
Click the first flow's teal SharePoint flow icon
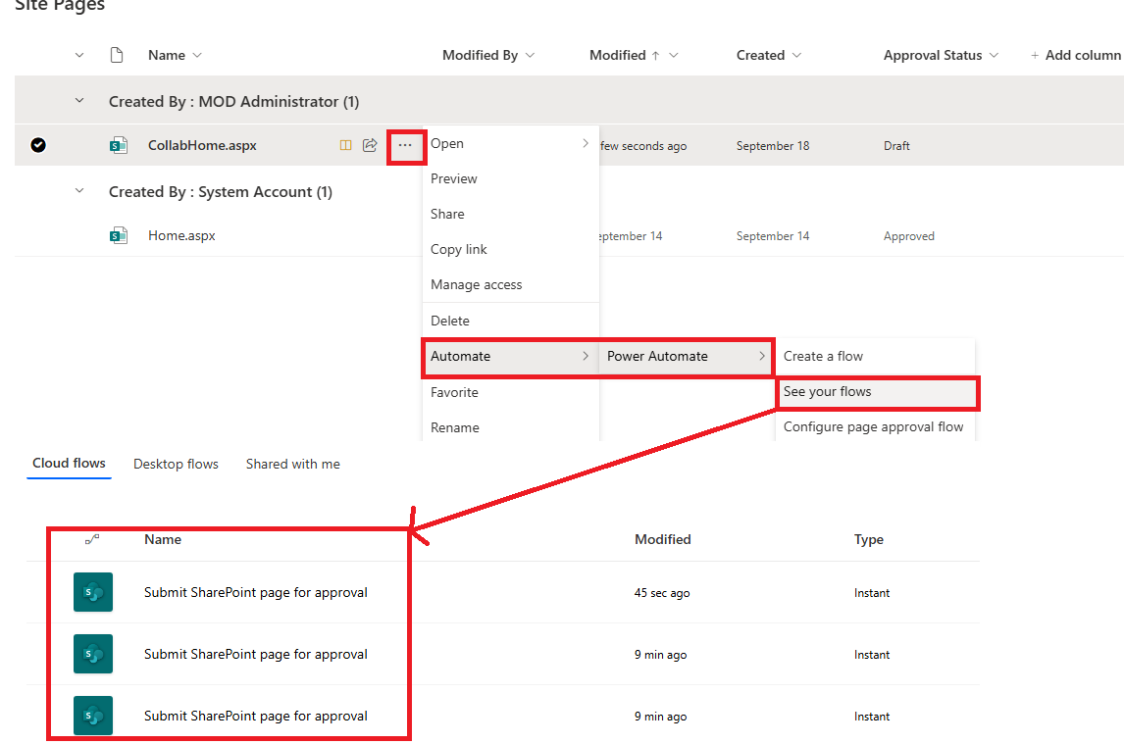pos(93,592)
